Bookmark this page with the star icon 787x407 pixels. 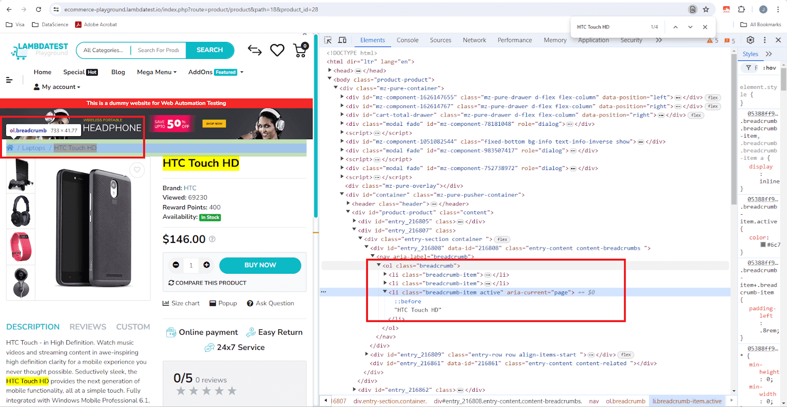(706, 9)
